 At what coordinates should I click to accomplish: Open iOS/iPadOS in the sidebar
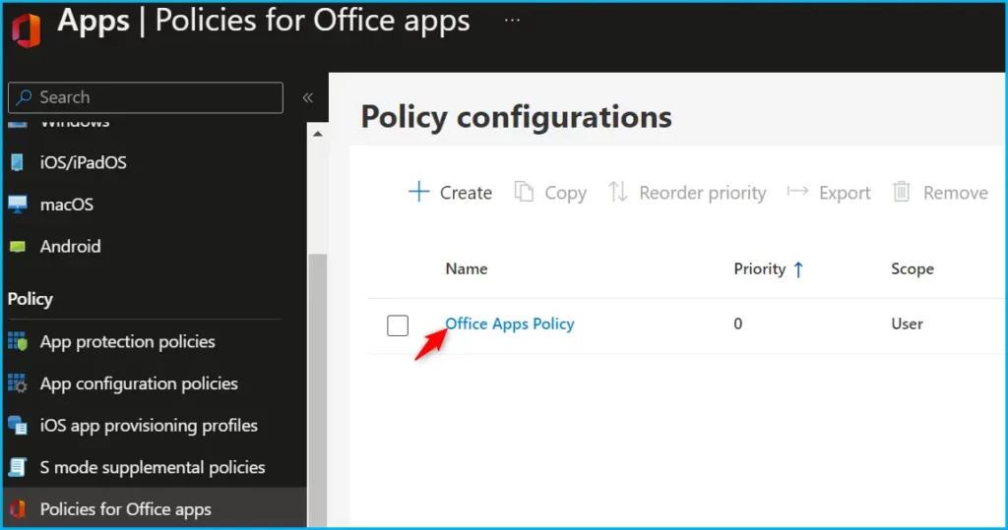[x=83, y=162]
